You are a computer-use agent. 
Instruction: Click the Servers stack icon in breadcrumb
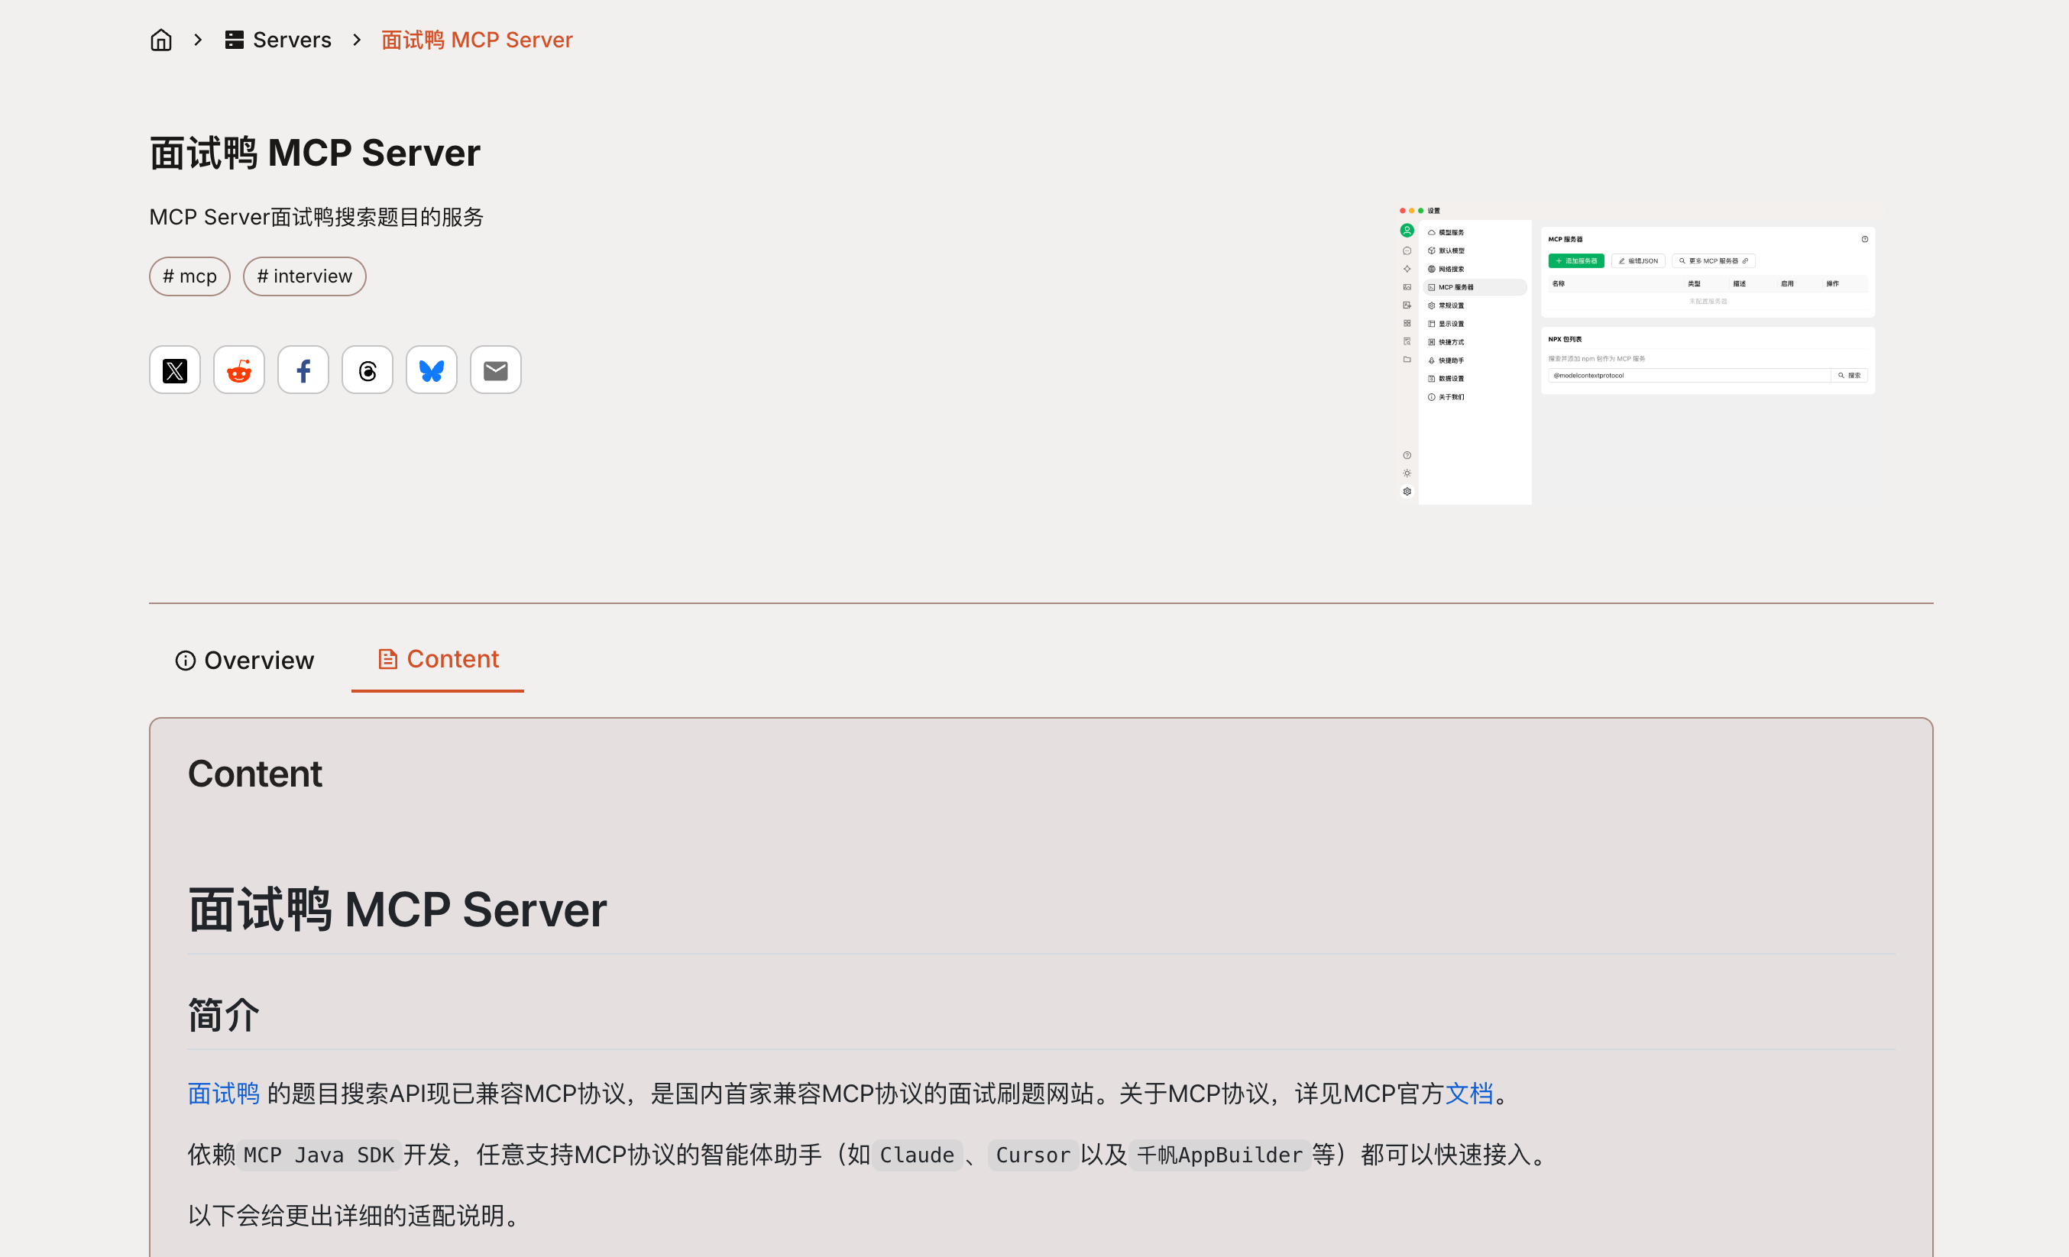point(235,40)
